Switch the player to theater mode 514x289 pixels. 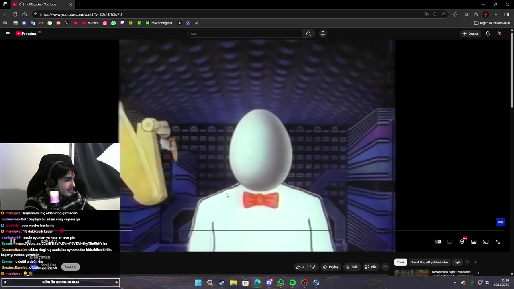(x=474, y=242)
